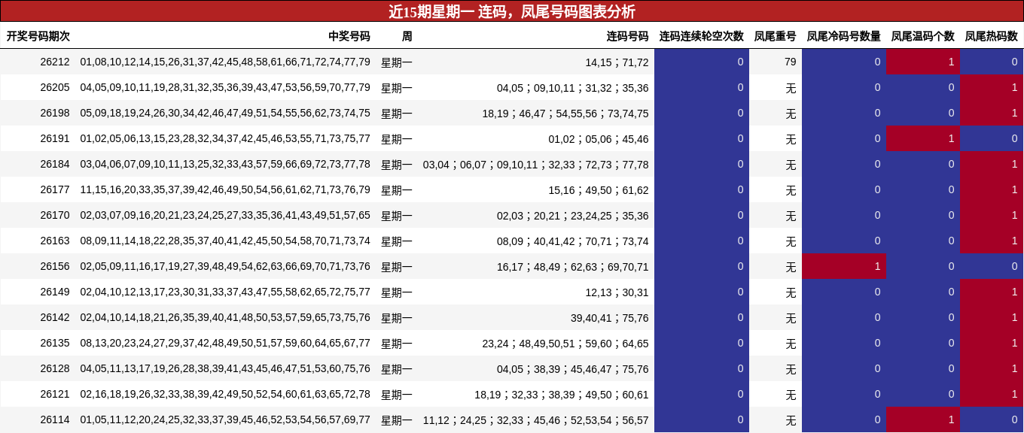Viewport: 1024px width, 433px height.
Task: Click consecutive numbers cell 14,15；71,72
Action: coord(617,62)
